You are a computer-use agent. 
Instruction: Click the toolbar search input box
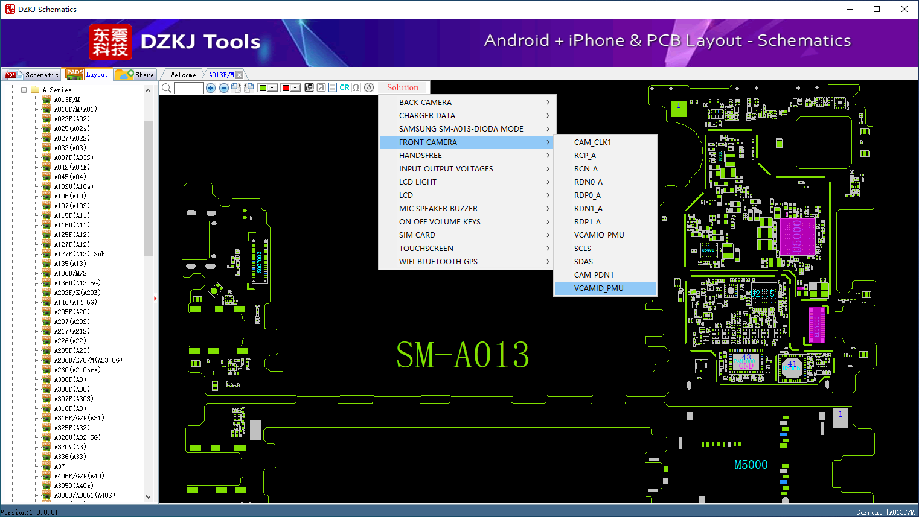[x=189, y=88]
